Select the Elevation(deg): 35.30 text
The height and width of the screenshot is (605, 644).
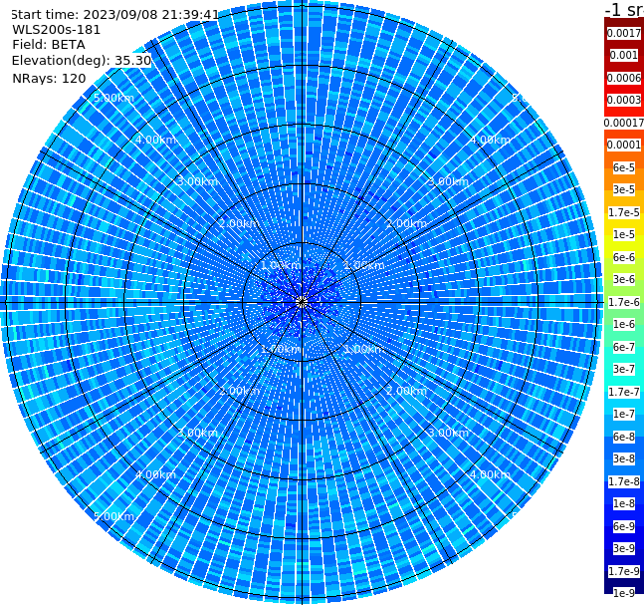82,61
